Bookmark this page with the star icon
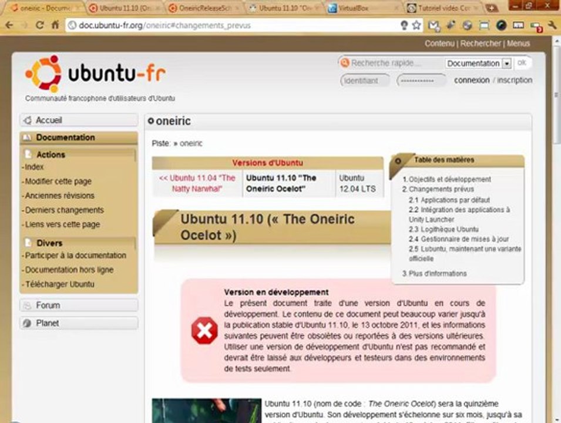The height and width of the screenshot is (423, 561). click(416, 25)
